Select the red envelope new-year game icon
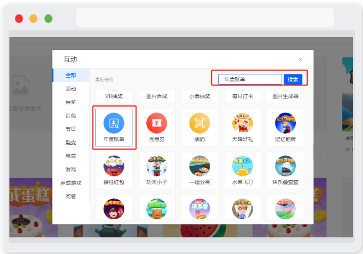The width and height of the screenshot is (363, 254). [x=114, y=209]
